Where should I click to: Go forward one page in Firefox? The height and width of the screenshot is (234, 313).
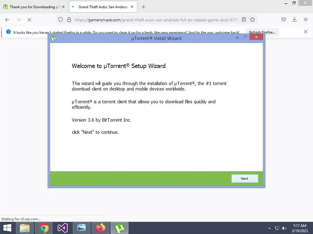(18, 20)
